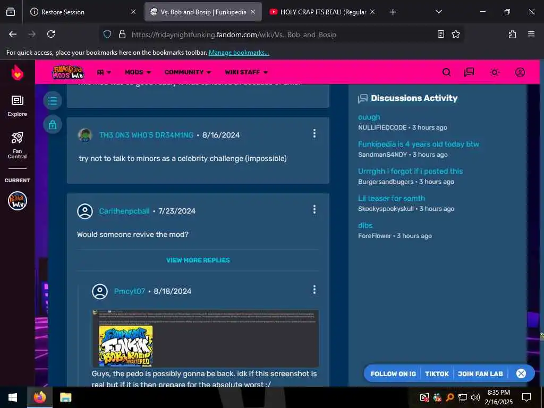Expand the MODS dropdown menu
Screen dimensions: 544x408
[138, 72]
